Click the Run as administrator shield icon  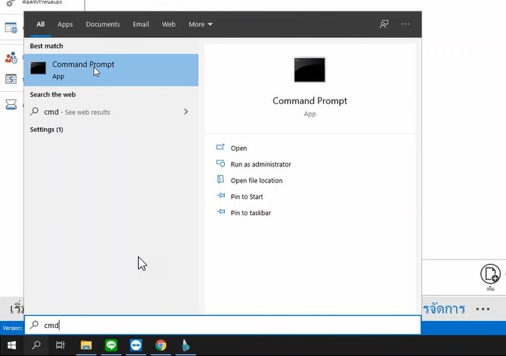click(220, 164)
